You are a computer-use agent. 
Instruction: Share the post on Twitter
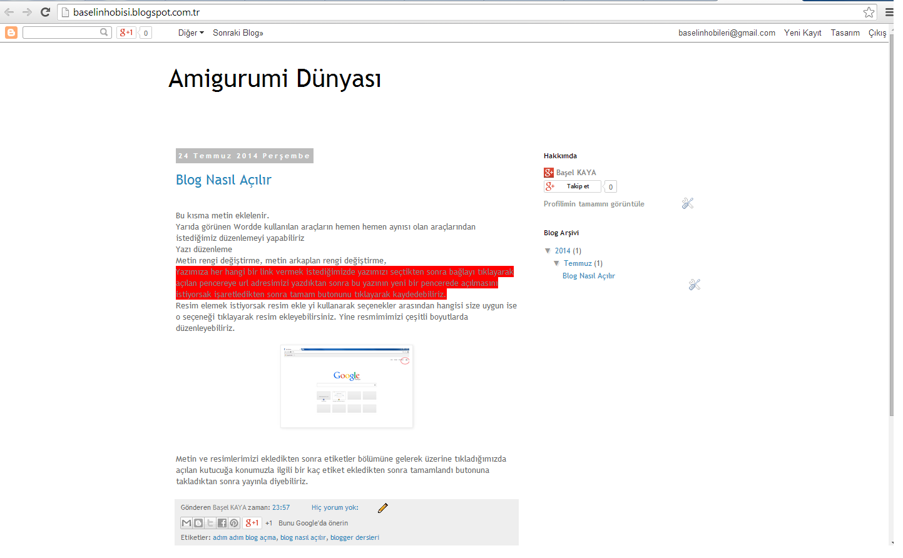pos(210,523)
